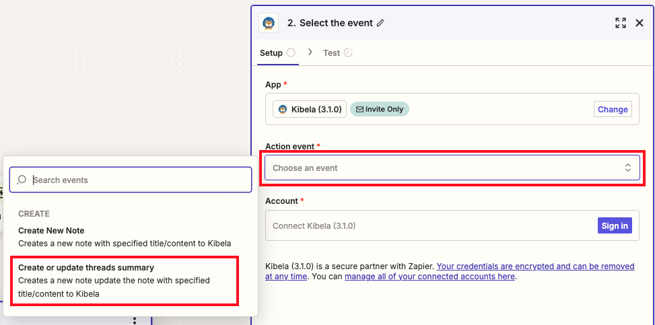Focus the Search events field
Screen dimensions: 655x325
coord(131,180)
